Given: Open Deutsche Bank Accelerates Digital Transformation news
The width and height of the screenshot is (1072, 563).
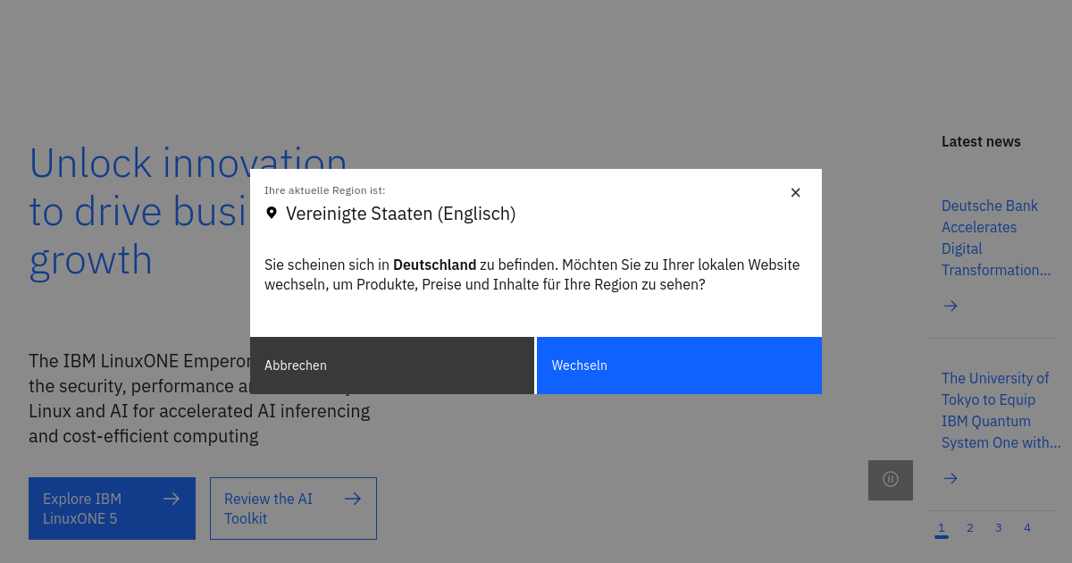Looking at the screenshot, I should click(x=996, y=238).
